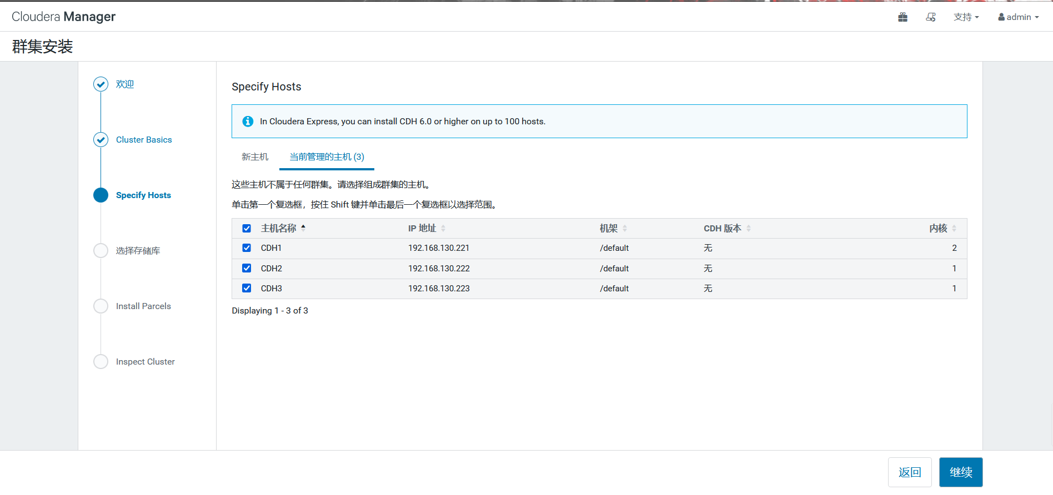1053x495 pixels.
Task: Sort by 主机名称 using its sort arrow
Action: pos(303,228)
